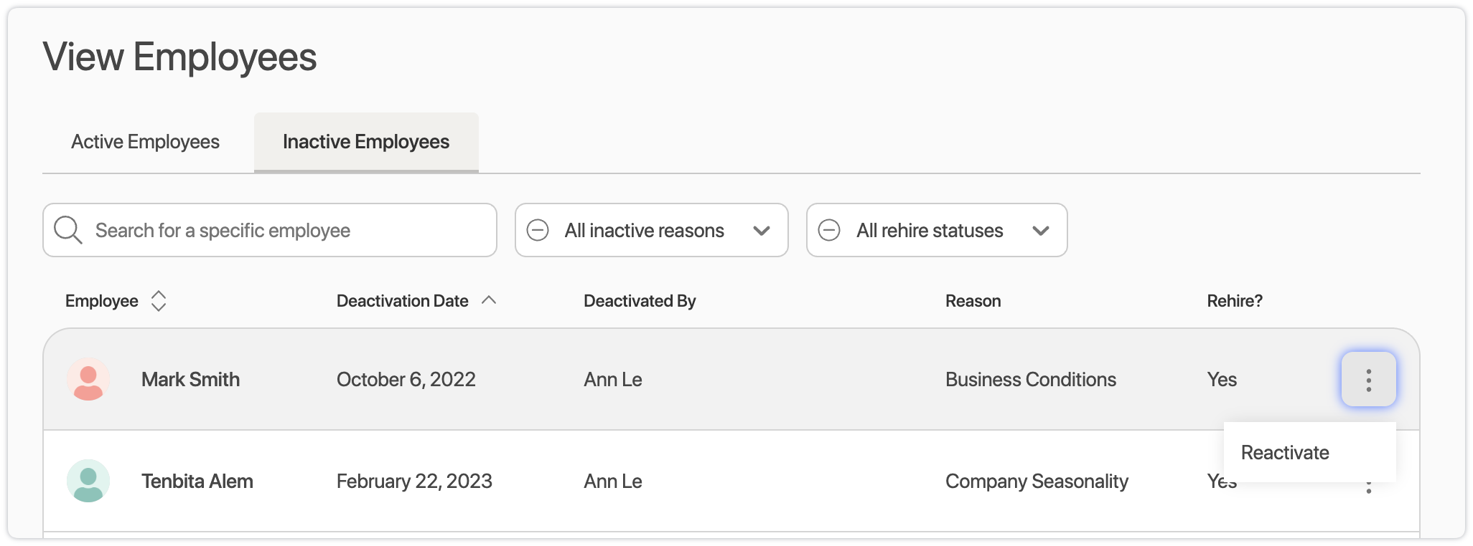
Task: Click chevron arrow on inactive reasons filter
Action: 762,231
